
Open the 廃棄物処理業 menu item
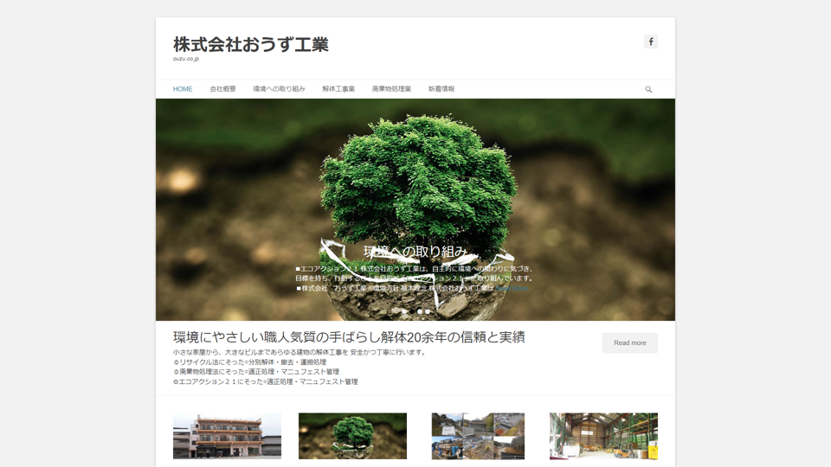coord(391,89)
